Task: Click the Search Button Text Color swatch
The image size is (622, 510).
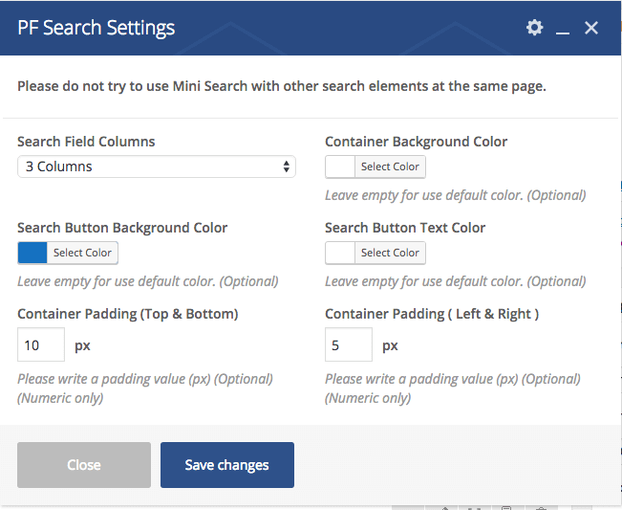Action: (x=340, y=253)
